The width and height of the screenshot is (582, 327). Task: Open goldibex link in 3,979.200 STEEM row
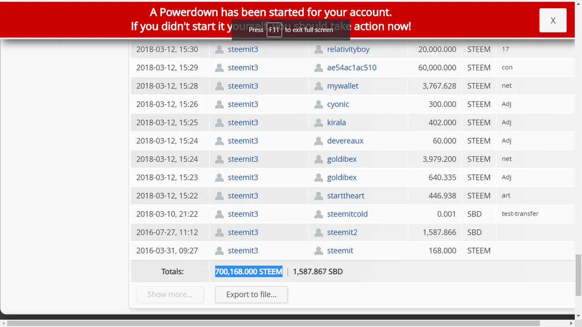pos(342,159)
